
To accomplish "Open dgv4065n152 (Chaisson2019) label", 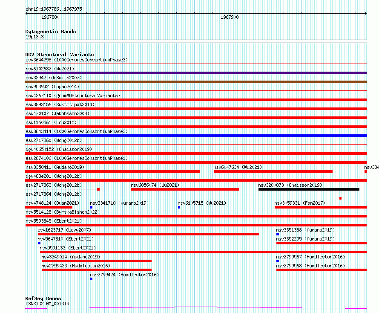I will tap(59, 149).
